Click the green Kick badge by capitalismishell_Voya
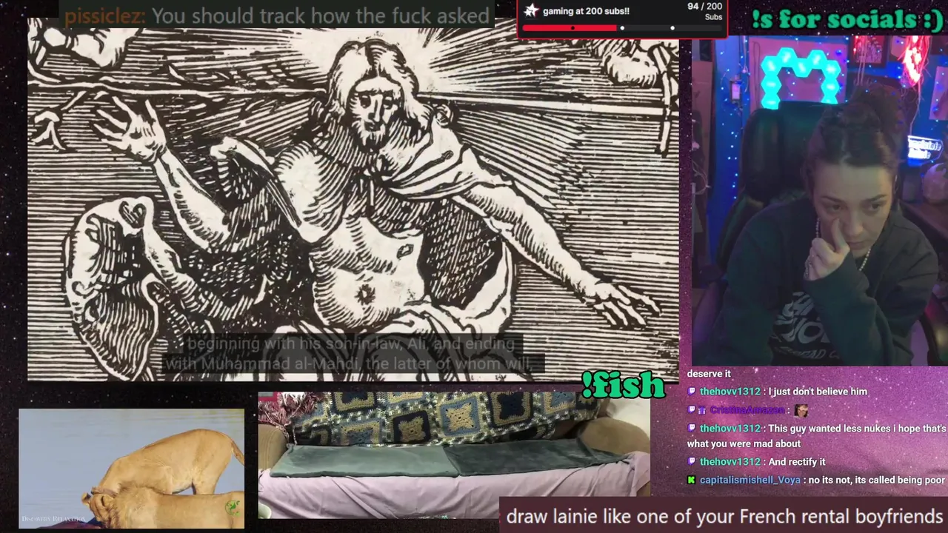Screen dimensions: 948x533 (x=692, y=480)
